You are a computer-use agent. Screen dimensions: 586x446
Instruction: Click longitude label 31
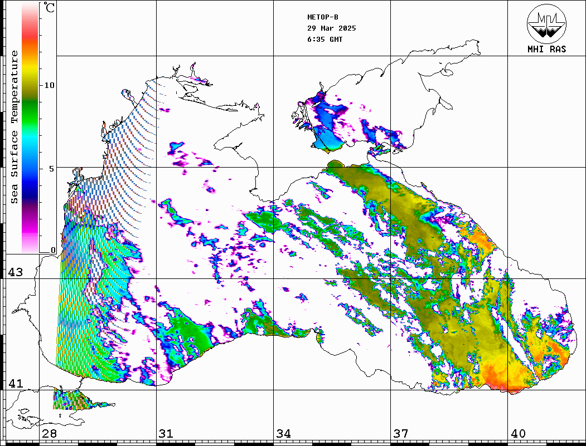[x=166, y=434]
